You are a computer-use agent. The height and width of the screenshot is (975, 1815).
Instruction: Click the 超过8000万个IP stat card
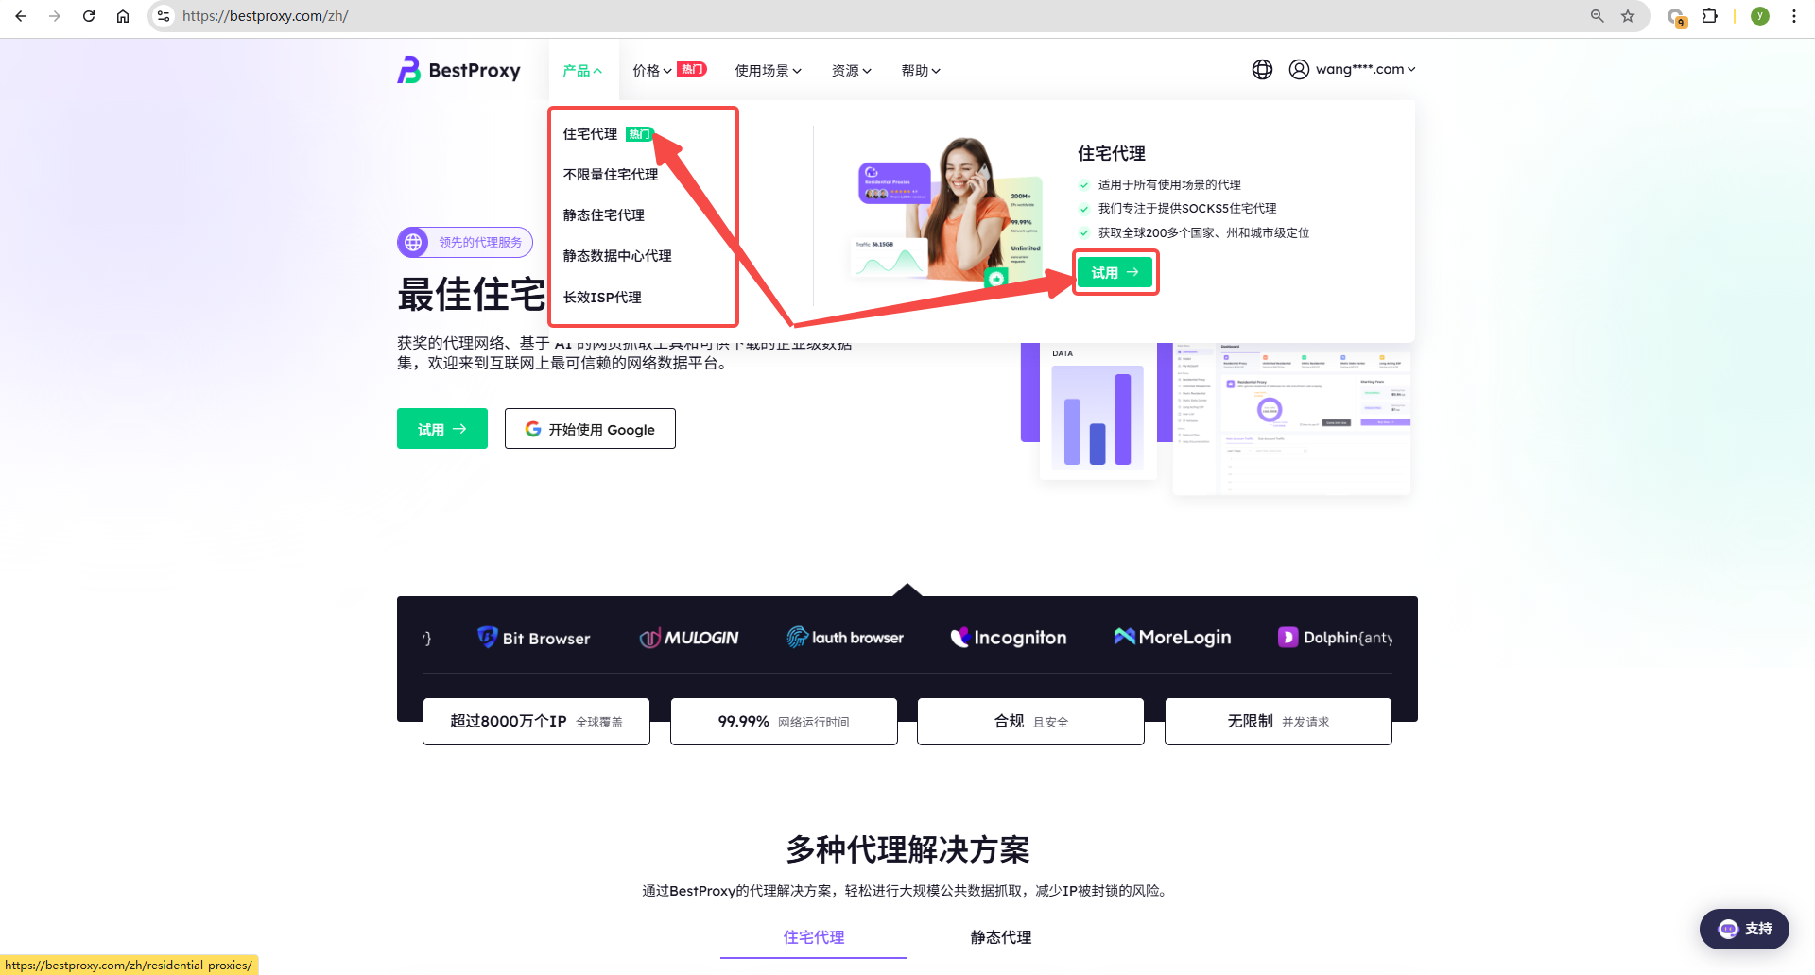536,722
